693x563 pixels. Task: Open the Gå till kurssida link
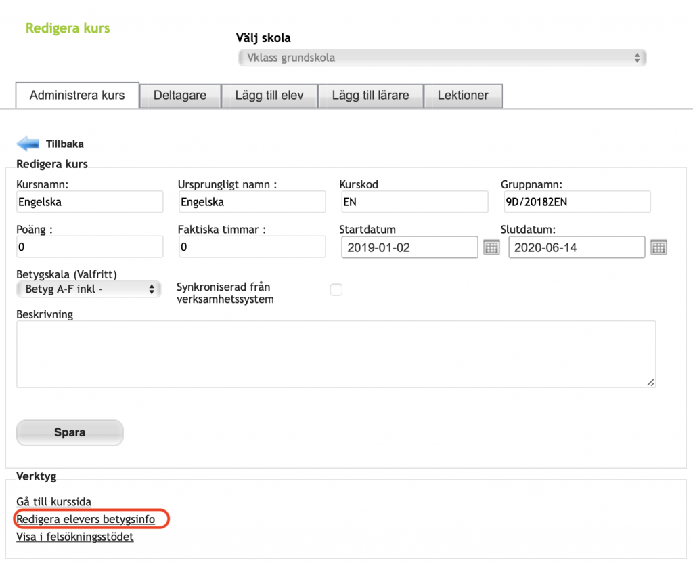54,501
